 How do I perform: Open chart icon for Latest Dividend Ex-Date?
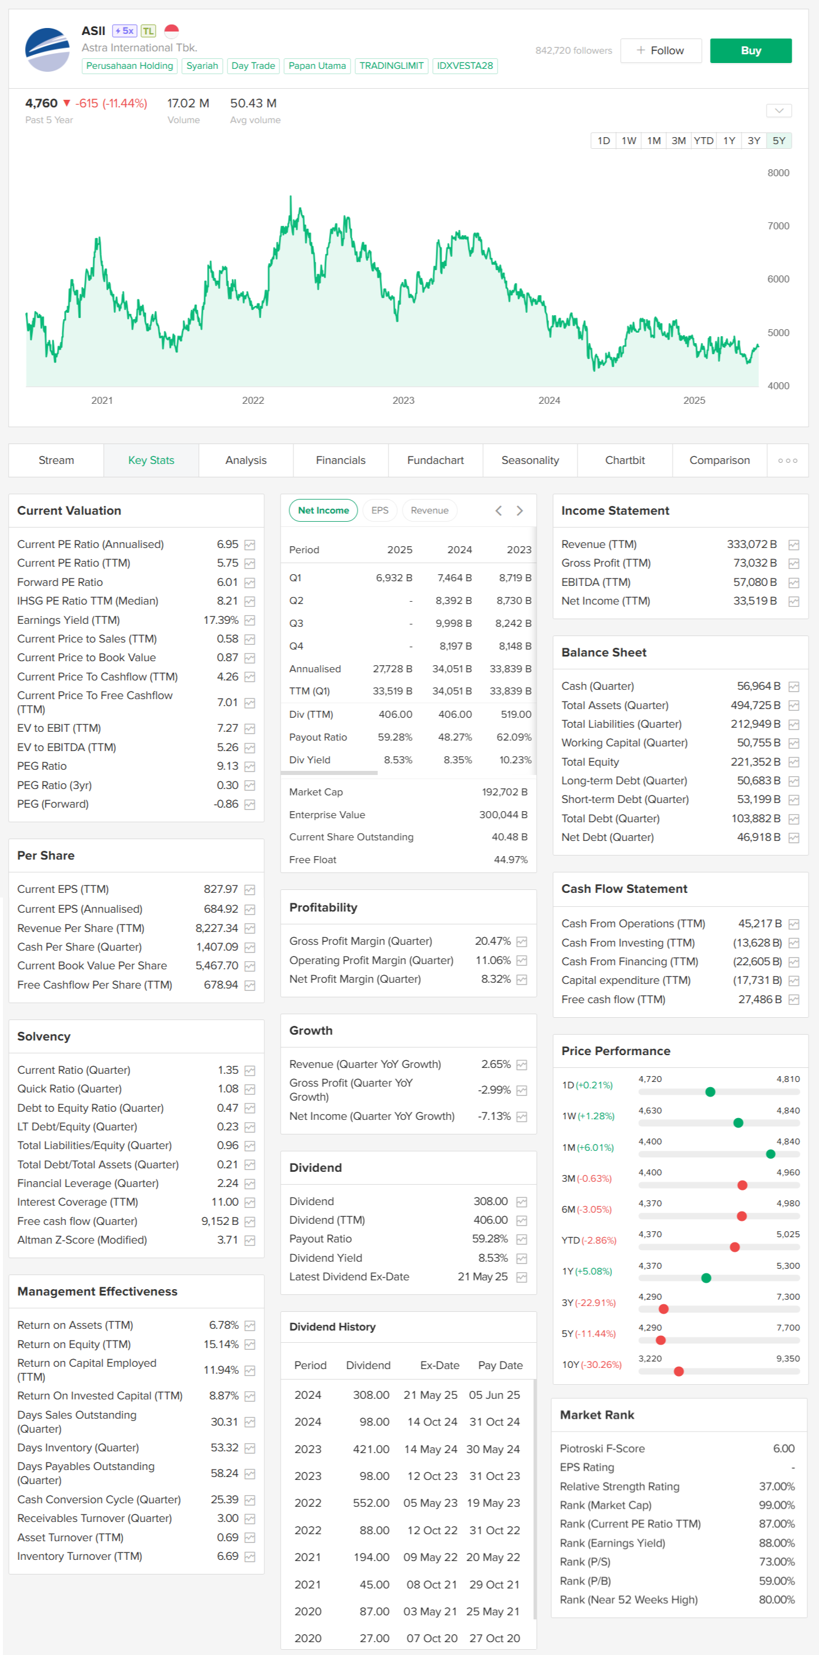(521, 1277)
